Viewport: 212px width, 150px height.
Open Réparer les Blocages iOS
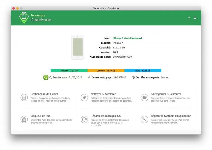click(x=106, y=116)
